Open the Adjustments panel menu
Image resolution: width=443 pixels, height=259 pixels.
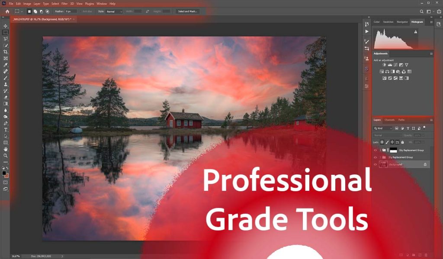[431, 54]
